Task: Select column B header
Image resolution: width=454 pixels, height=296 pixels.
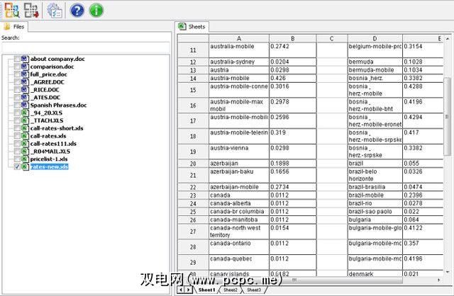Action: [293, 38]
